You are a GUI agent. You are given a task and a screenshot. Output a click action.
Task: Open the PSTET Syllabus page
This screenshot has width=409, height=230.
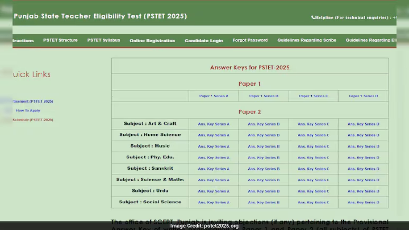click(103, 40)
